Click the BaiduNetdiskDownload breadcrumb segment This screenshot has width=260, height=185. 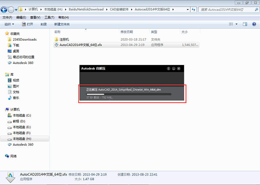point(86,9)
